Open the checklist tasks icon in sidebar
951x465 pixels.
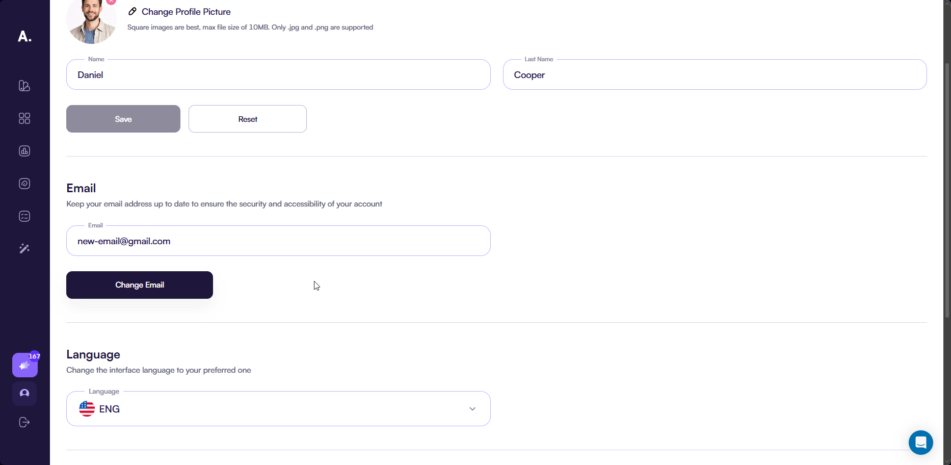tap(24, 216)
